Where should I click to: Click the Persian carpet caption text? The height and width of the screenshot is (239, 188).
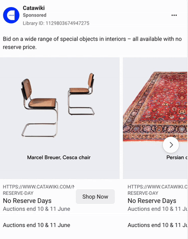click(x=177, y=157)
